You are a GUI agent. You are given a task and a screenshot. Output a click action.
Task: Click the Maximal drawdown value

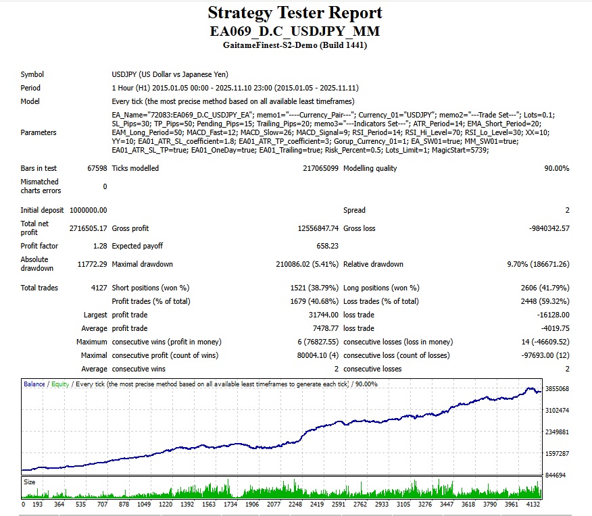(x=301, y=263)
